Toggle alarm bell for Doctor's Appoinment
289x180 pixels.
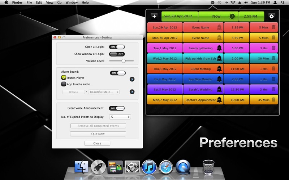click(219, 100)
